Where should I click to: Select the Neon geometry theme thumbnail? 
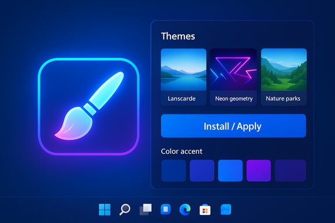[233, 70]
